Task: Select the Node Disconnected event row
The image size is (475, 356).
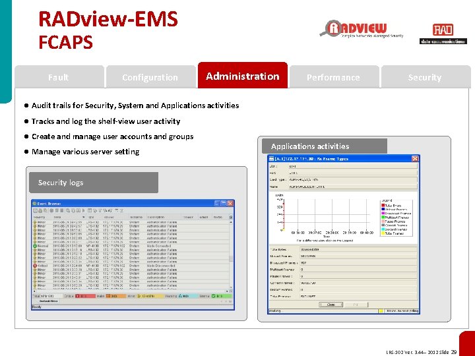Action: [x=131, y=266]
